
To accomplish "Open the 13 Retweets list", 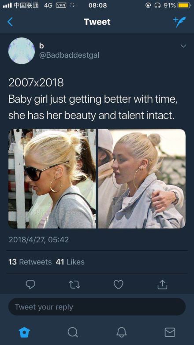I will [x=30, y=262].
